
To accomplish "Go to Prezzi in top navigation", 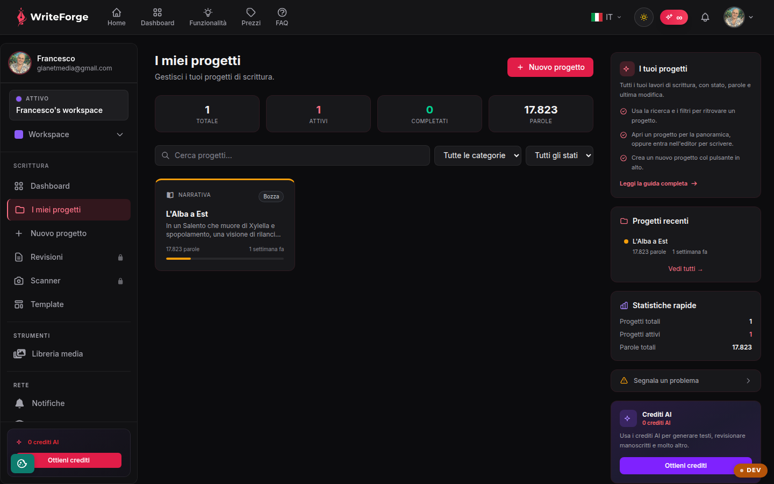I will (x=251, y=17).
